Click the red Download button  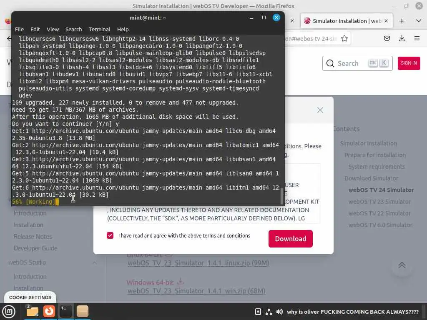291,239
